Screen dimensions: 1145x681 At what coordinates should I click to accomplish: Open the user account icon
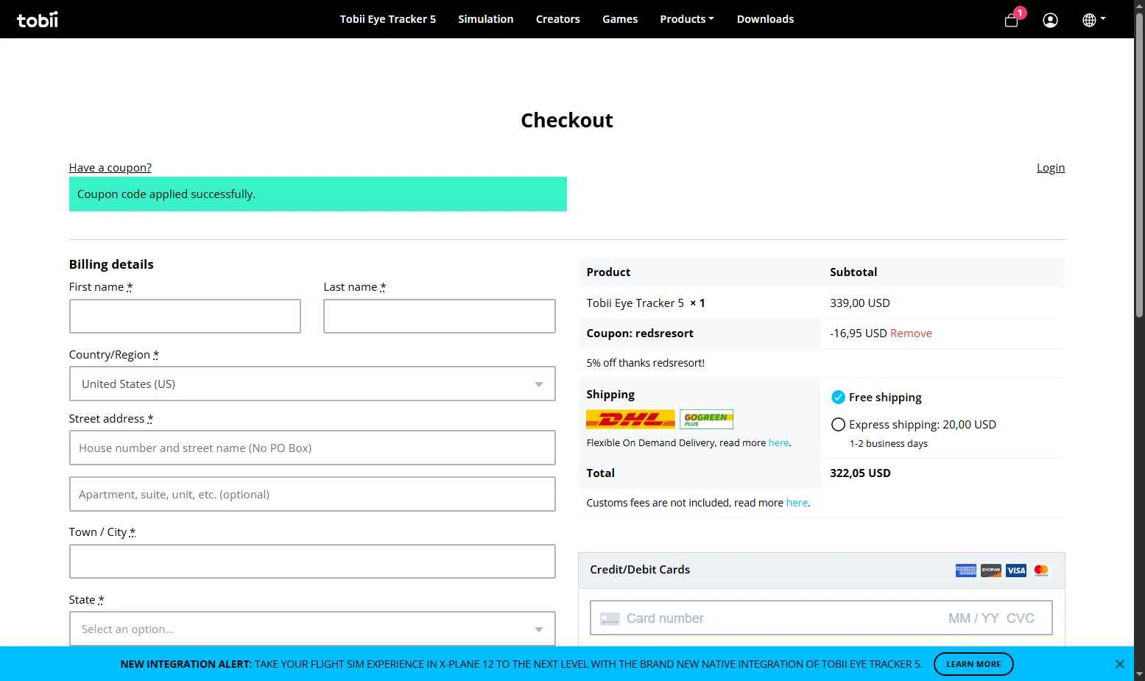pos(1051,20)
